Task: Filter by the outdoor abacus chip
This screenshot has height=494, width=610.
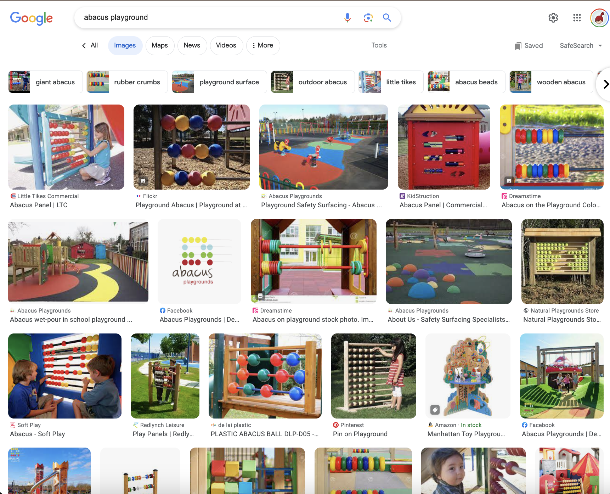Action: pyautogui.click(x=312, y=82)
